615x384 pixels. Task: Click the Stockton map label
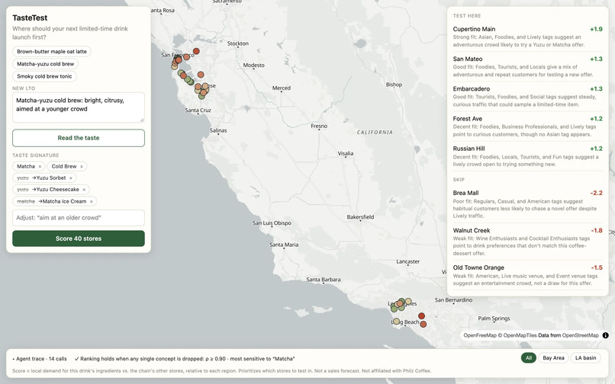click(238, 43)
